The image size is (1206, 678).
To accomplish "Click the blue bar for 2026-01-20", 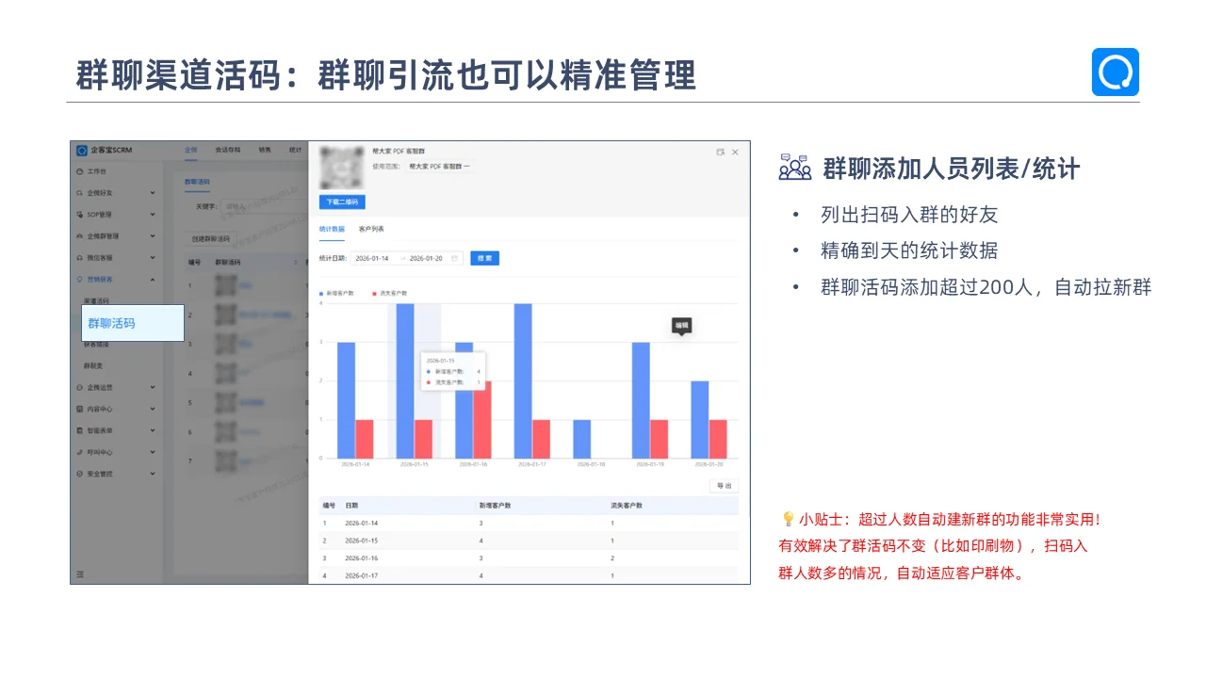I will pyautogui.click(x=699, y=419).
